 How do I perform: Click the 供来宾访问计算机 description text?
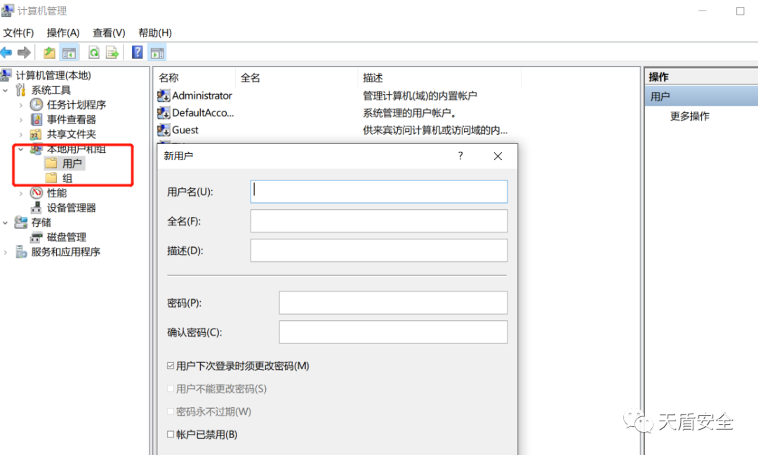coord(435,130)
